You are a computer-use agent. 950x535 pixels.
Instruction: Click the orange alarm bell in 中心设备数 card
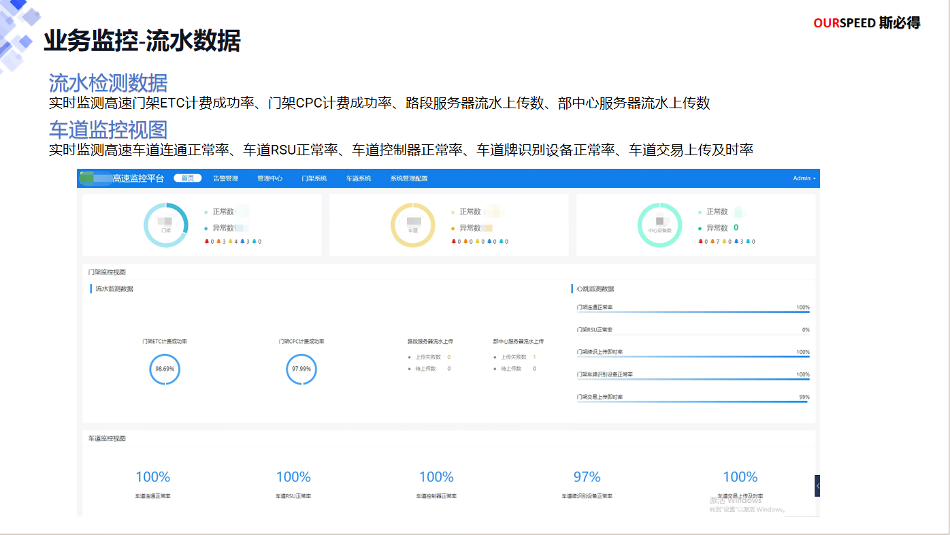[x=713, y=242]
